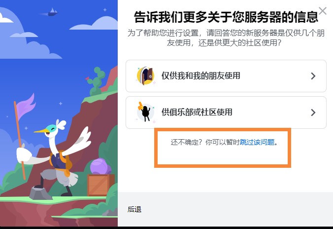Go back with the 后退 button
Image resolution: width=333 pixels, height=229 pixels.
pos(134,209)
